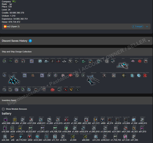Click the Ship and Ship Design Collection header

pos(76,52)
